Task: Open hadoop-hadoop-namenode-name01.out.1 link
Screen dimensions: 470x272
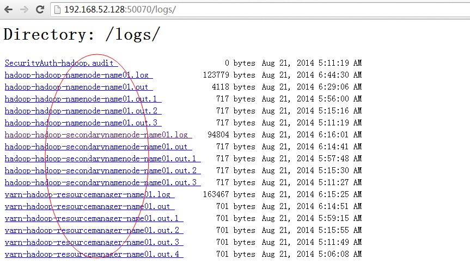Action: click(x=82, y=99)
